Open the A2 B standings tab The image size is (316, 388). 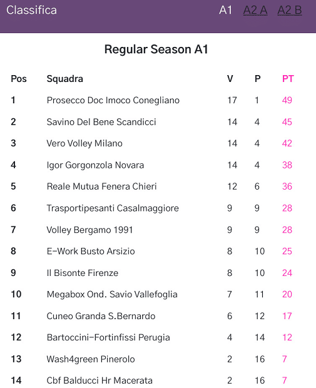pos(290,11)
